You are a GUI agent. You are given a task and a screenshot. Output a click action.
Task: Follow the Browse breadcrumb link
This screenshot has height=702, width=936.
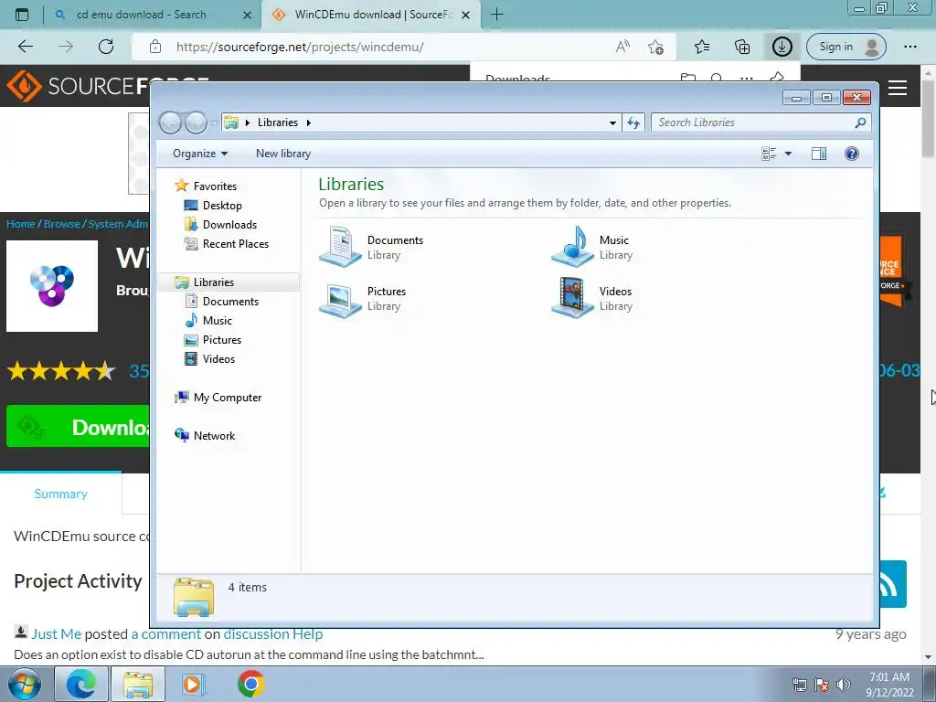(62, 224)
